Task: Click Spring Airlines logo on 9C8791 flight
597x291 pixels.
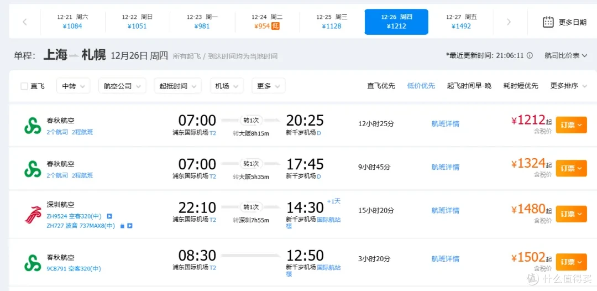Action: (33, 262)
